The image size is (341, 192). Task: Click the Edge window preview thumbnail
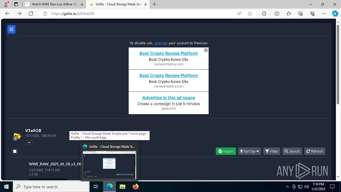point(109,165)
